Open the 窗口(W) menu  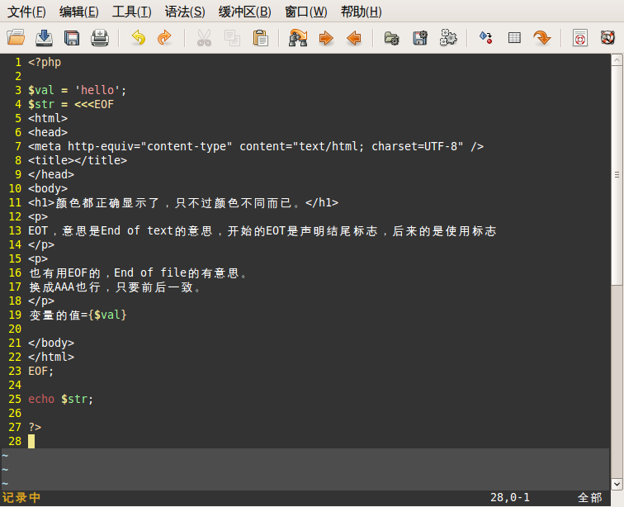click(x=306, y=12)
